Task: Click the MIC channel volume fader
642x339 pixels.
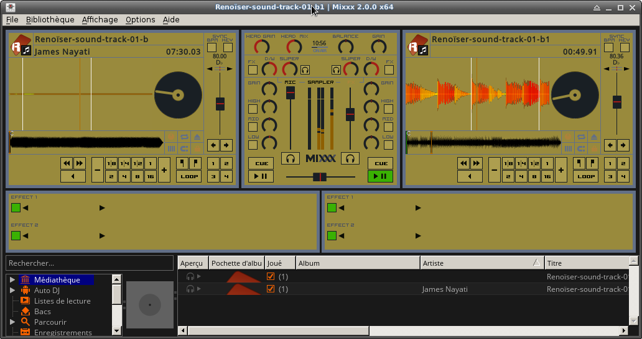Action: 291,93
